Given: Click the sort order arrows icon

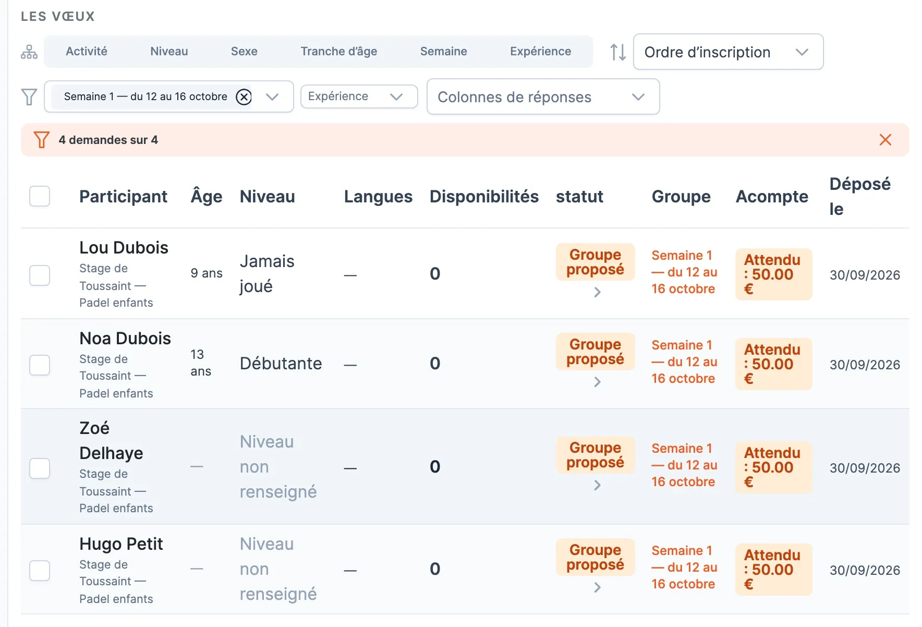Looking at the screenshot, I should click(x=618, y=52).
